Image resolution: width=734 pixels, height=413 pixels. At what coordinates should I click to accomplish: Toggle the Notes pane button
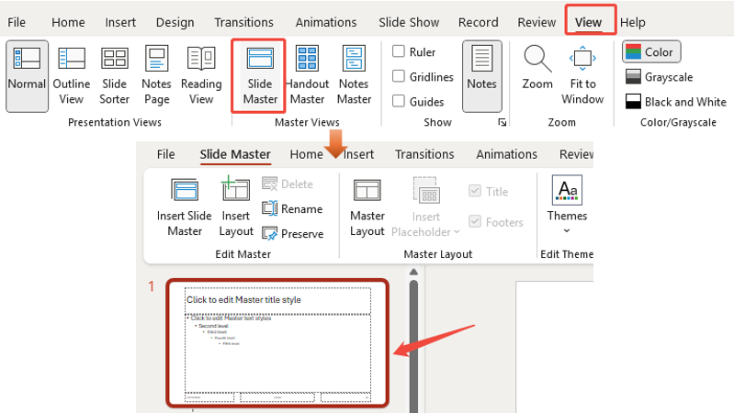tap(481, 76)
